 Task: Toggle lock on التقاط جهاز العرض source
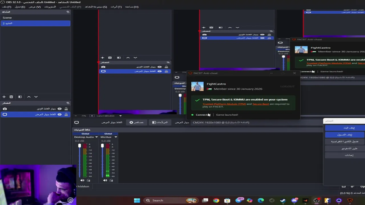click(x=66, y=114)
